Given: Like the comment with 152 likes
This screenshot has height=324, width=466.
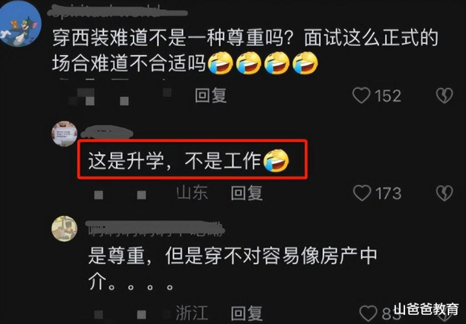Looking at the screenshot, I should 361,96.
